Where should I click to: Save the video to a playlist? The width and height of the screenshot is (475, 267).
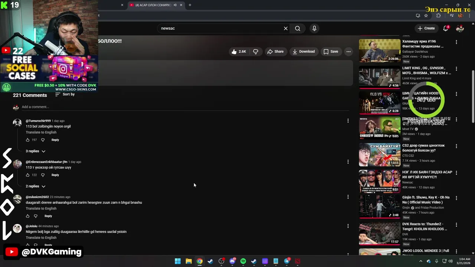(331, 52)
